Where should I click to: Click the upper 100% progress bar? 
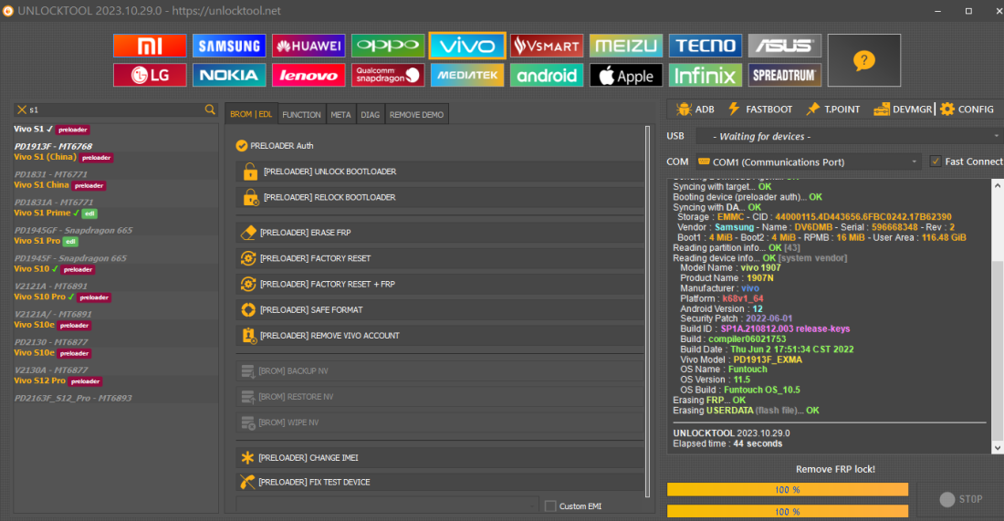coord(788,490)
